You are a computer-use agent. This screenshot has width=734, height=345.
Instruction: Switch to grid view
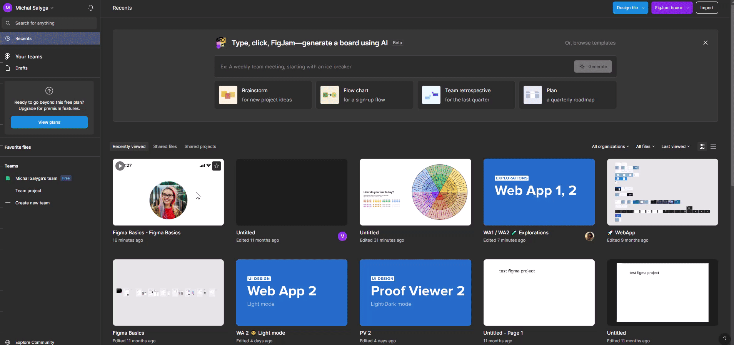click(702, 146)
